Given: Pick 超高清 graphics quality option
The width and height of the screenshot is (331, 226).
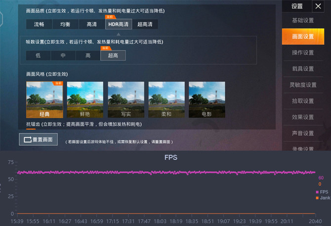Looking at the screenshot, I should tap(145, 24).
